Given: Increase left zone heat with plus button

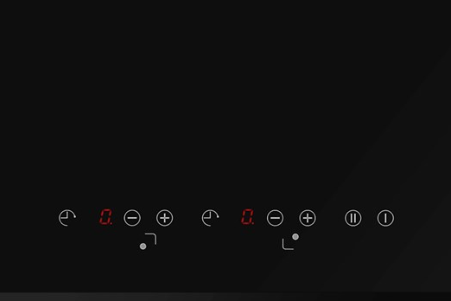Looking at the screenshot, I should click(164, 218).
